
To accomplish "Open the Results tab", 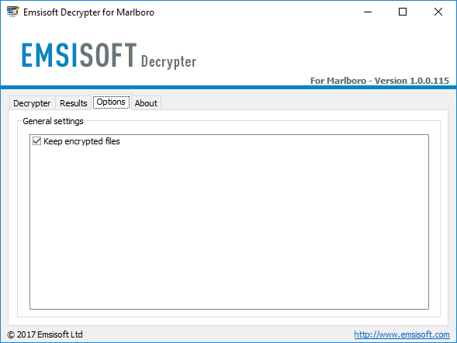I will pos(74,103).
